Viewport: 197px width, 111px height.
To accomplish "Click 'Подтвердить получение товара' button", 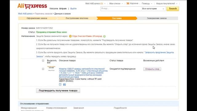I will pyautogui.click(x=58, y=90).
